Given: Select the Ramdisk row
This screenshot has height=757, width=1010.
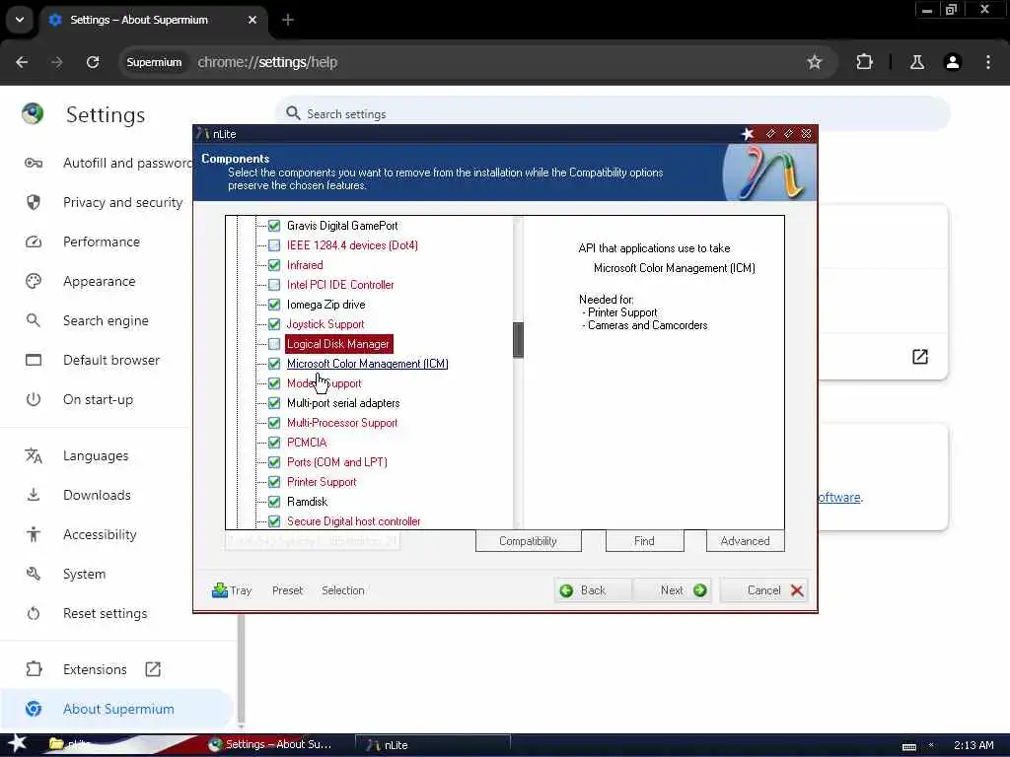Looking at the screenshot, I should [308, 502].
